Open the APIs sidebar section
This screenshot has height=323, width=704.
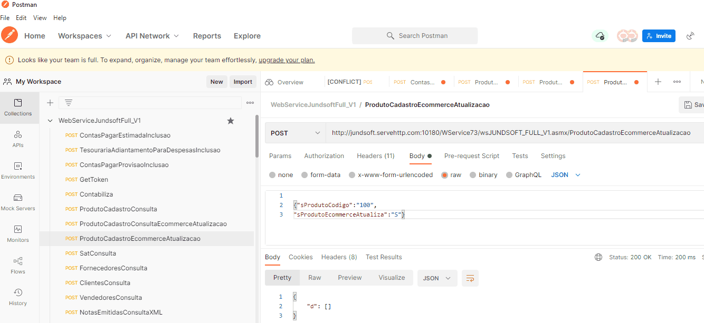click(x=18, y=139)
